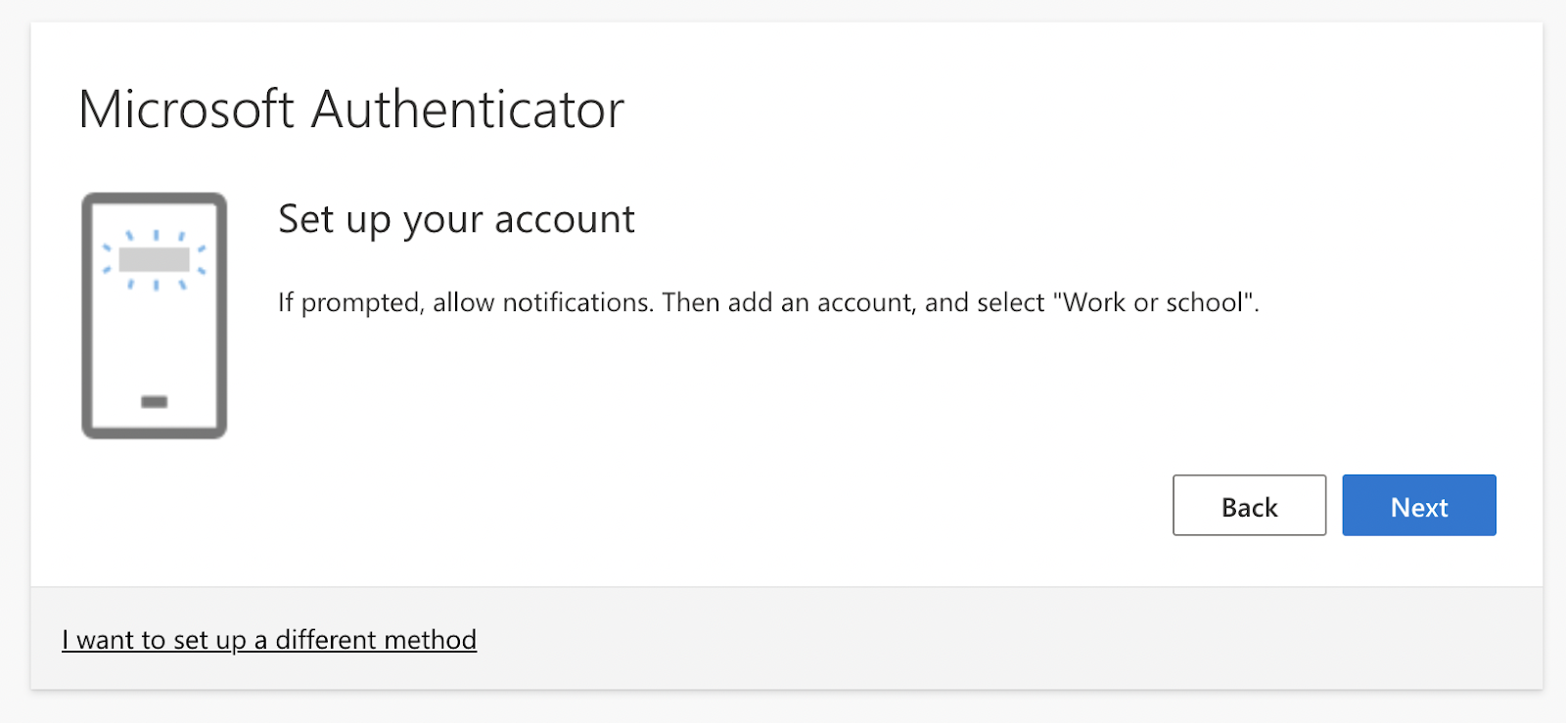Click the gray notification banner inside phone graphic
The image size is (1566, 723).
coord(155,259)
